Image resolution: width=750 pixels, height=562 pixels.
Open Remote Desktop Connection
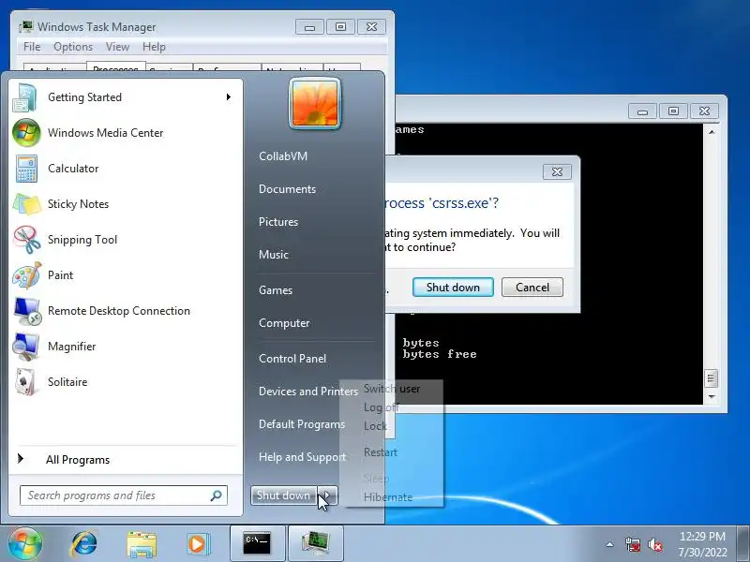(x=125, y=311)
